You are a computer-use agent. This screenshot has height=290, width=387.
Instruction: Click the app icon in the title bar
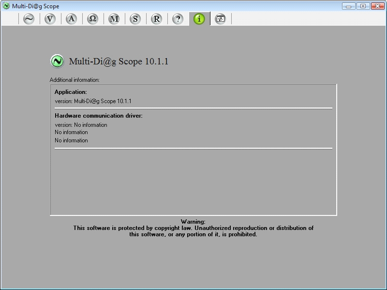tap(6, 6)
